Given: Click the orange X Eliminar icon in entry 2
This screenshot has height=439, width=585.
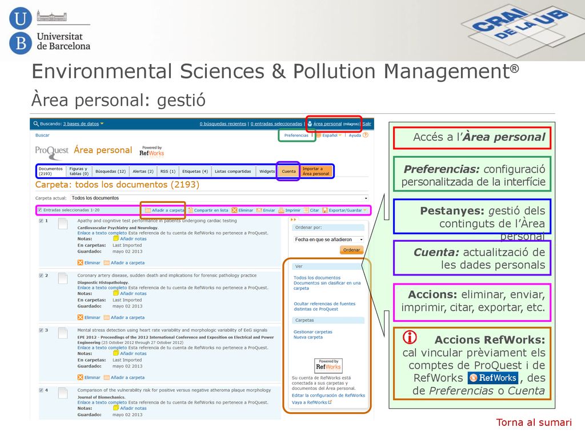Looking at the screenshot, I should tap(80, 317).
